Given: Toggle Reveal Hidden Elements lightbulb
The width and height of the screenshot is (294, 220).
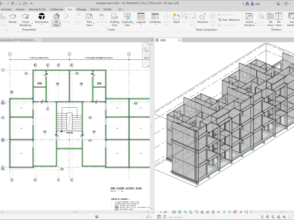Looking at the screenshot, I should pos(224,212).
